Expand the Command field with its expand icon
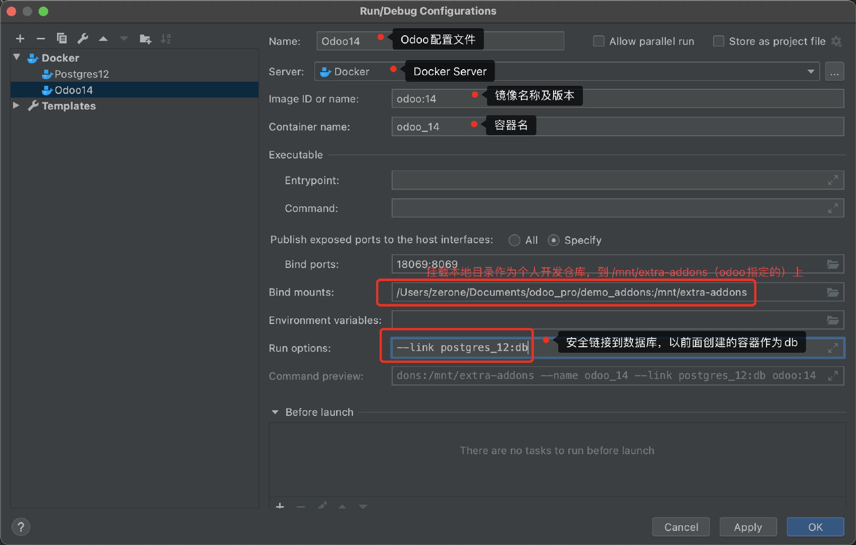Image resolution: width=856 pixels, height=545 pixels. point(832,207)
